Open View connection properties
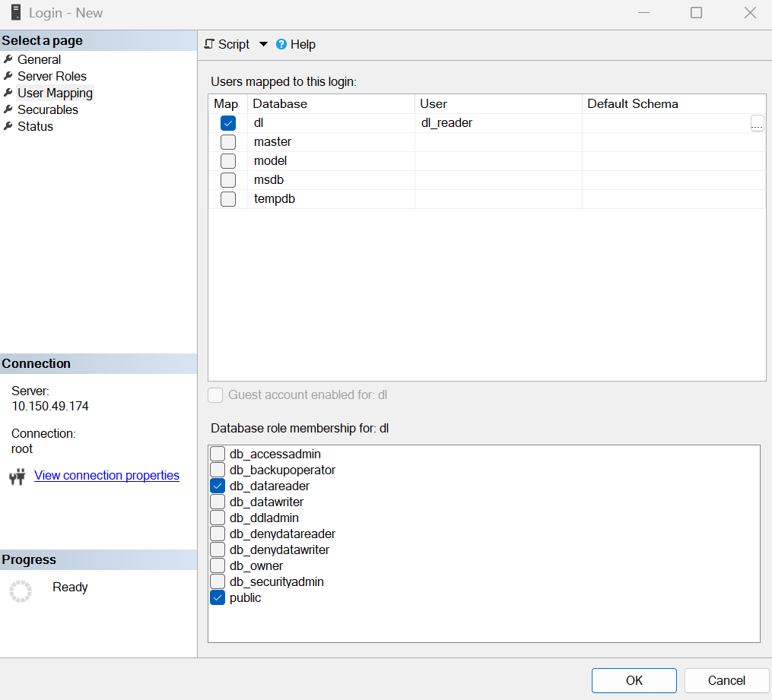The height and width of the screenshot is (700, 772). click(106, 475)
